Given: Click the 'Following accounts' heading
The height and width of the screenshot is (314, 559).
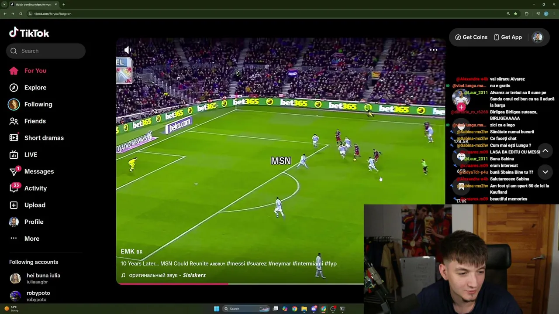Looking at the screenshot, I should tap(34, 262).
